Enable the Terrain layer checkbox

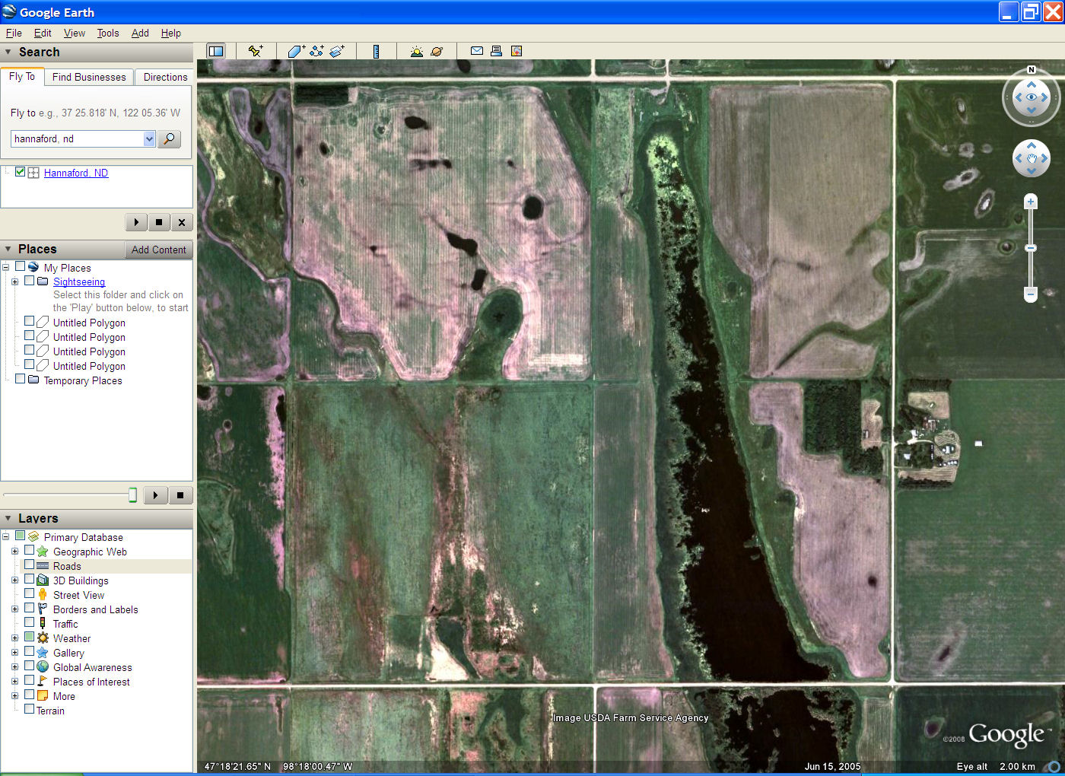pyautogui.click(x=29, y=709)
